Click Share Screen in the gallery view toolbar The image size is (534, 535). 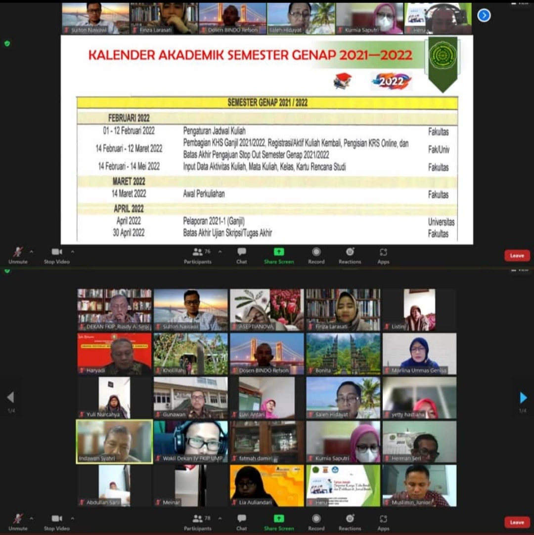click(x=279, y=522)
